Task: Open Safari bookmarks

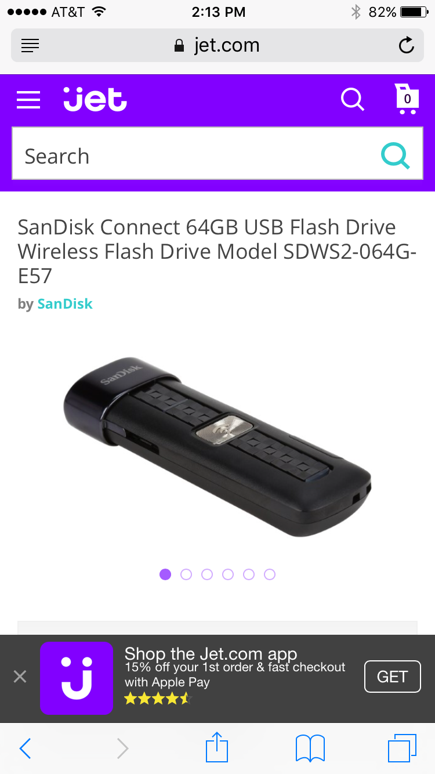Action: [x=310, y=748]
